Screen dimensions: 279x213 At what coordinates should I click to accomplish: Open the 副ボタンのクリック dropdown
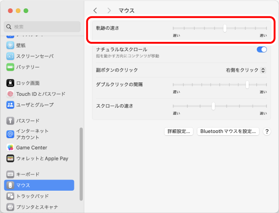tap(246, 70)
